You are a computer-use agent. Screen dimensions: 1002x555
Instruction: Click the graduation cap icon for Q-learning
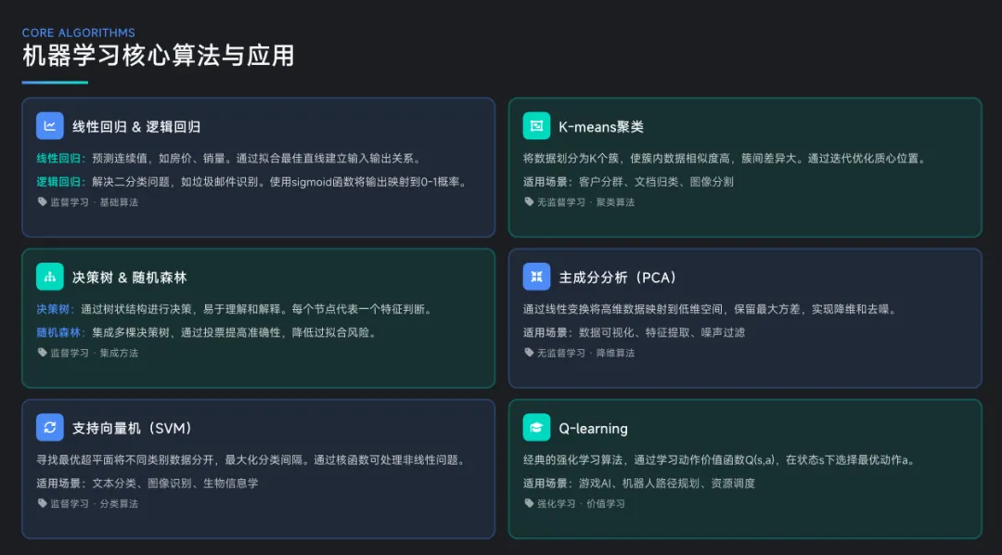[x=536, y=427]
